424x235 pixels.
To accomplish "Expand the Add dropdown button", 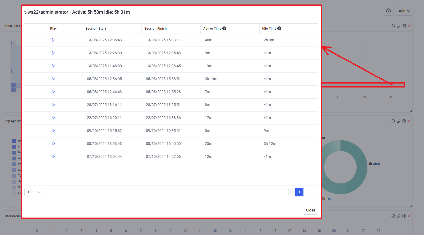I will pyautogui.click(x=404, y=11).
